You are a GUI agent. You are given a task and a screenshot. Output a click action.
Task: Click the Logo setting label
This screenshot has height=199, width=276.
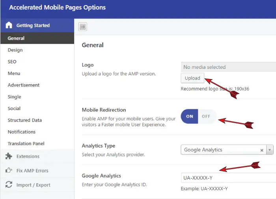pyautogui.click(x=88, y=65)
